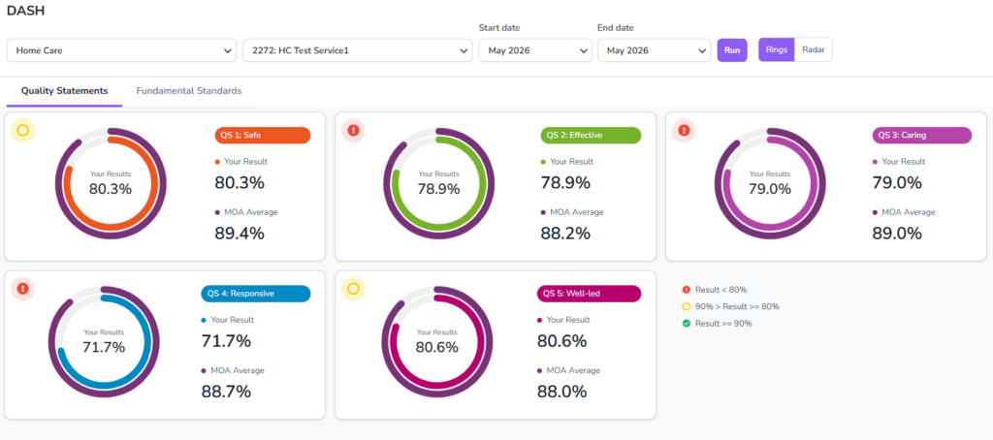Open the End date May 2026 dropdown
Viewport: 993px width, 440px height.
pyautogui.click(x=655, y=50)
